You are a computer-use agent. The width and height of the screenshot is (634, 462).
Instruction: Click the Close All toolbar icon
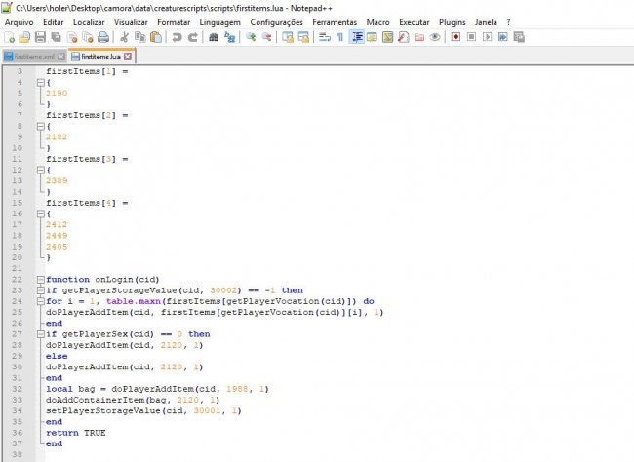point(88,38)
